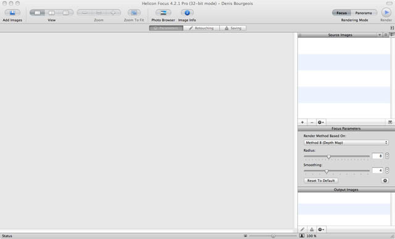Remove source image with minus button
395x239 pixels.
pyautogui.click(x=312, y=122)
